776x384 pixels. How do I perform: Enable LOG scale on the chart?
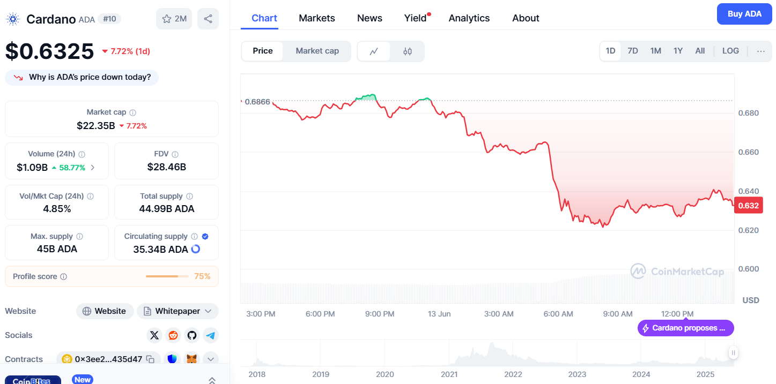tap(730, 51)
